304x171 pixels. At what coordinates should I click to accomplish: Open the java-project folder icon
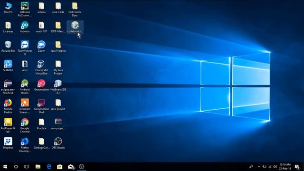tap(58, 105)
